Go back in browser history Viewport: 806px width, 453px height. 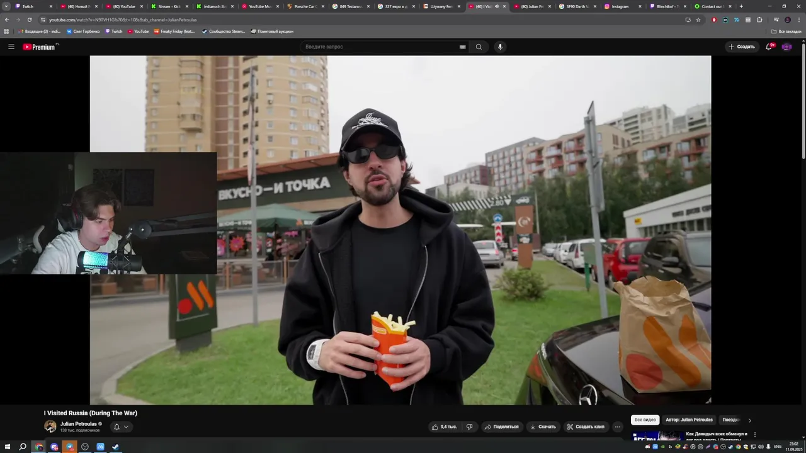(6, 20)
